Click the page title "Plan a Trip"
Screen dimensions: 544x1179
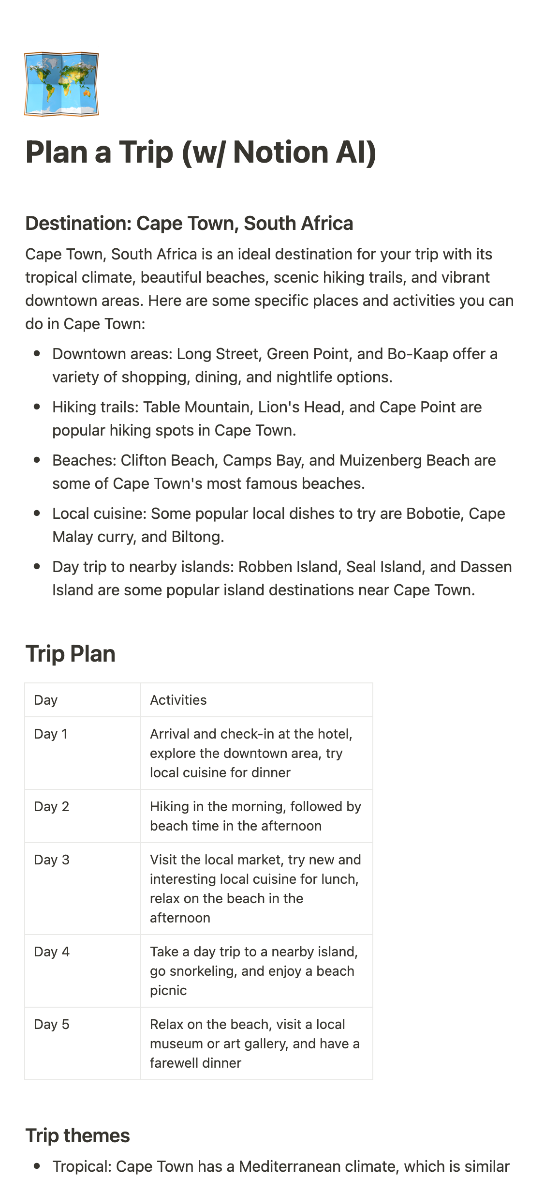tap(201, 152)
